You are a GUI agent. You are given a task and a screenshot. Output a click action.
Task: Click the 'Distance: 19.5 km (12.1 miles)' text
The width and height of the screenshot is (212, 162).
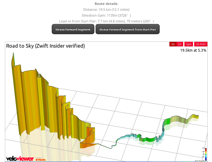106,10
